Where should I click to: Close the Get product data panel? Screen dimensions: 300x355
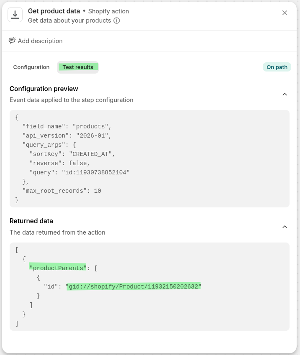click(285, 13)
